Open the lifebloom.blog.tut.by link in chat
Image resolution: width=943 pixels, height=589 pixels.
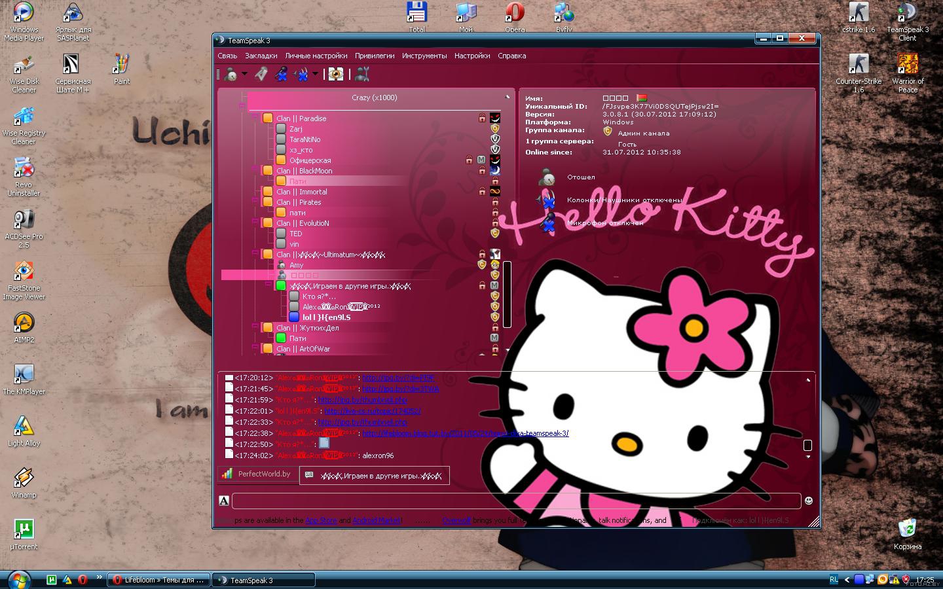pyautogui.click(x=466, y=433)
